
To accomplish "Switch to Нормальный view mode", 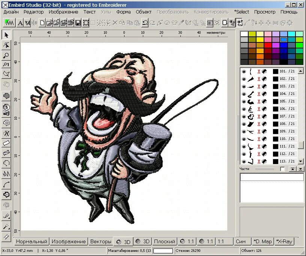I will [x=31, y=242].
